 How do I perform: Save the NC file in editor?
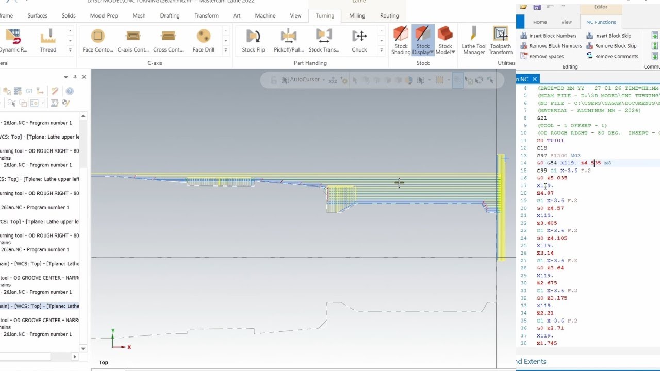click(537, 7)
